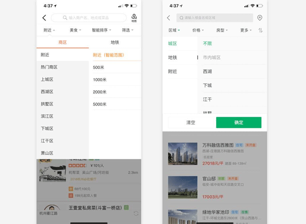The image size is (306, 224).
Task: Open the 区域 area dropdown
Action: pos(174,30)
